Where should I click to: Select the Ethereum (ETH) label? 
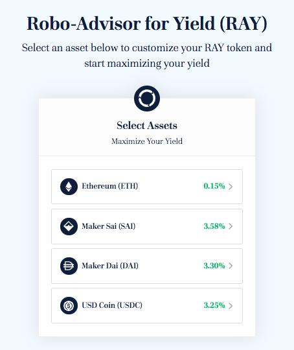click(x=109, y=186)
